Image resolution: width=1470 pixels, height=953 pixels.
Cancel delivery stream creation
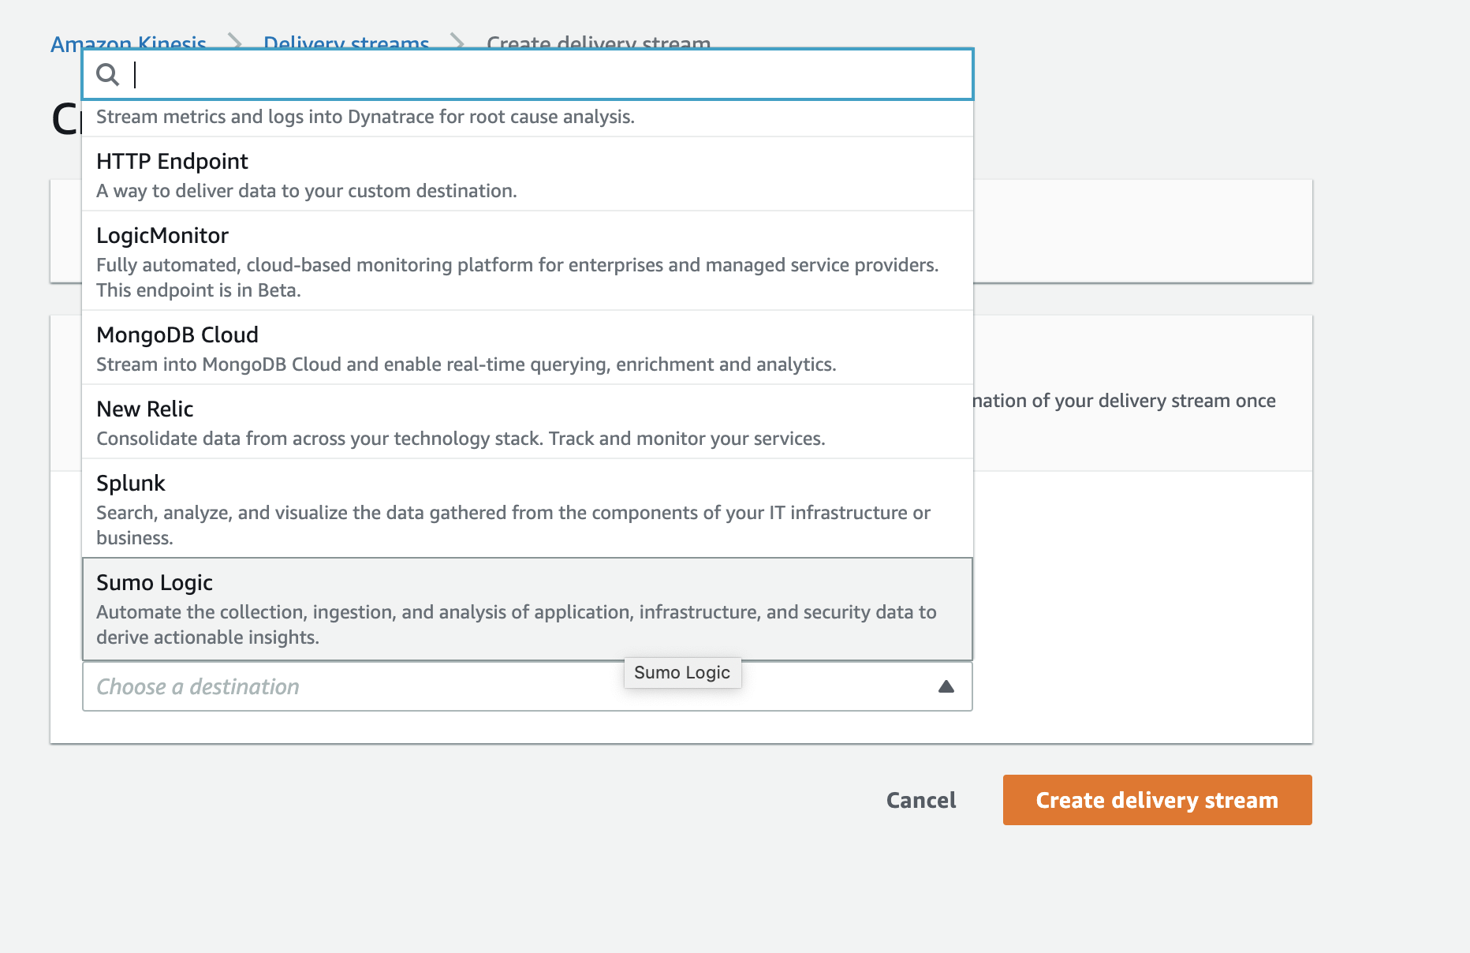point(921,800)
